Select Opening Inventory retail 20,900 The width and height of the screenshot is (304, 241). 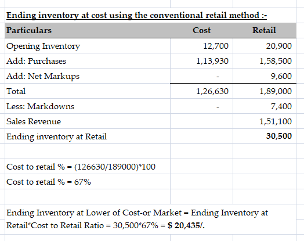279,46
